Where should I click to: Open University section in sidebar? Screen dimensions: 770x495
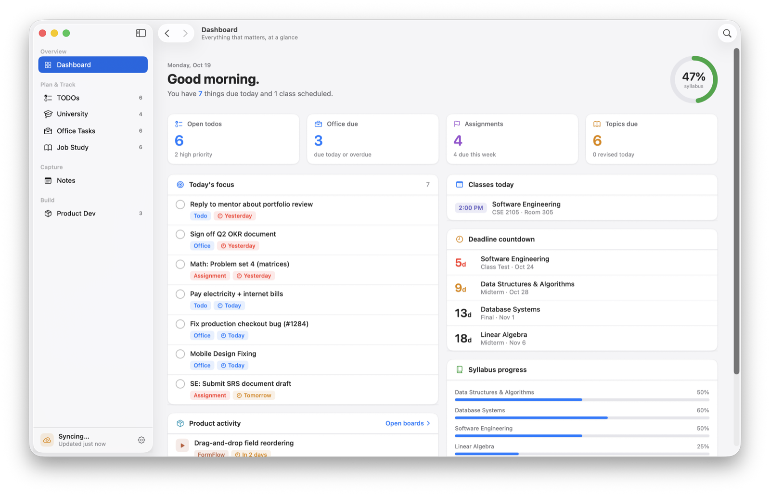[x=93, y=114]
